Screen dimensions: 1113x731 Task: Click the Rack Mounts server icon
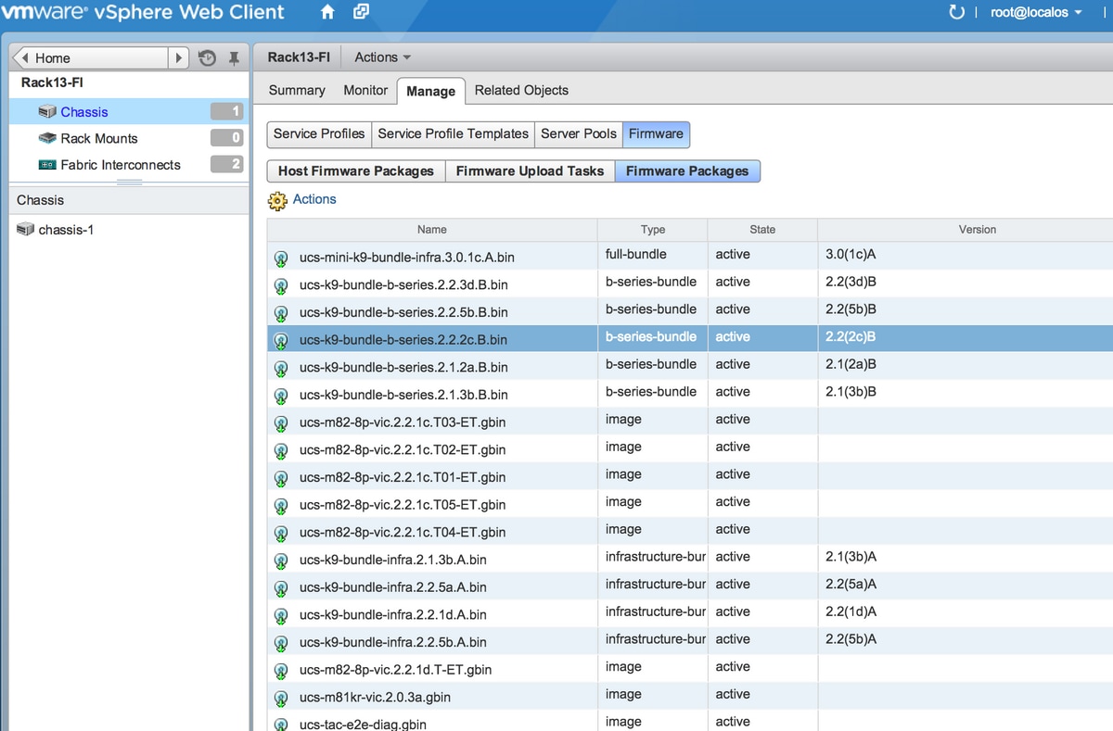point(47,138)
